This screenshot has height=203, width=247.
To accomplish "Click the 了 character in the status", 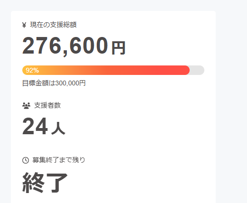I will 57,183.
